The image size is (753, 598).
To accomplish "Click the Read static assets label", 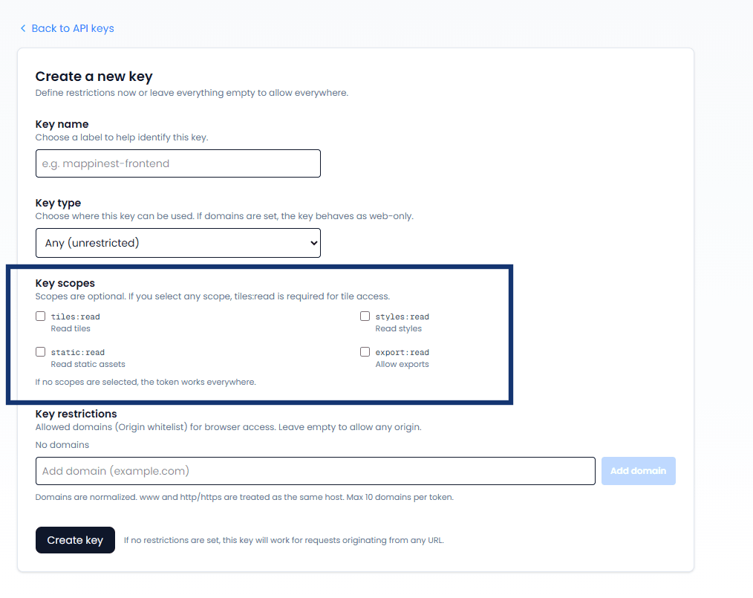I will (88, 363).
